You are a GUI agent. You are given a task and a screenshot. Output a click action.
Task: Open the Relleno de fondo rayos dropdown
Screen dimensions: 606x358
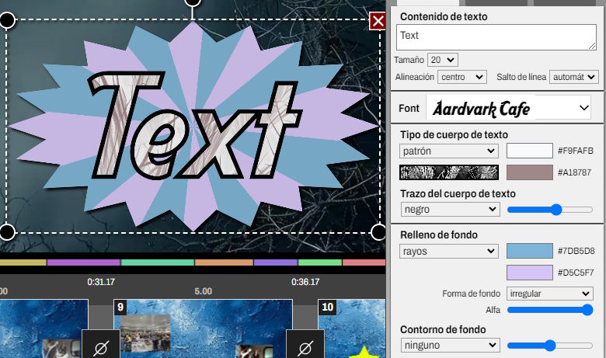click(x=449, y=251)
